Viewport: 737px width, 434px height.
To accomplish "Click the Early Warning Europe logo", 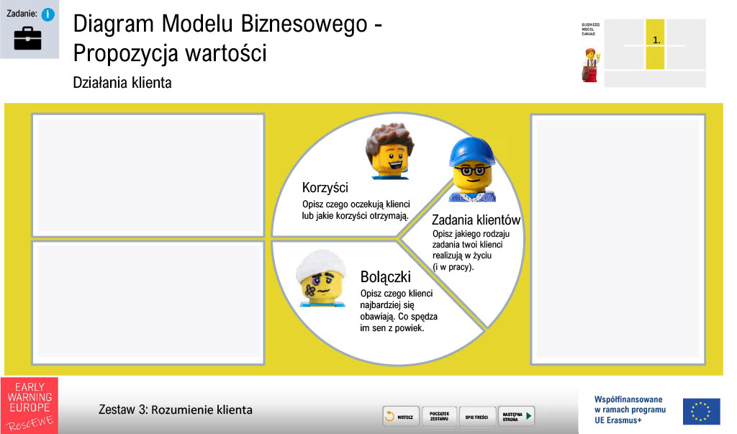I will 30,405.
